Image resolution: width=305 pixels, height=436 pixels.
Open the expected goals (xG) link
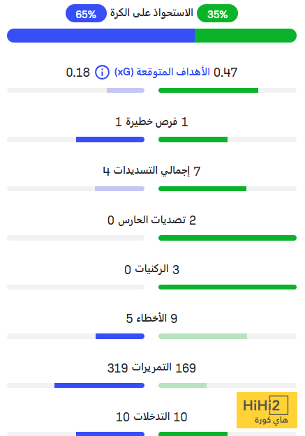coord(162,72)
